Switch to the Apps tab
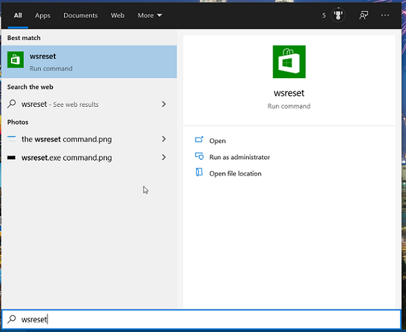The image size is (406, 332). point(43,16)
